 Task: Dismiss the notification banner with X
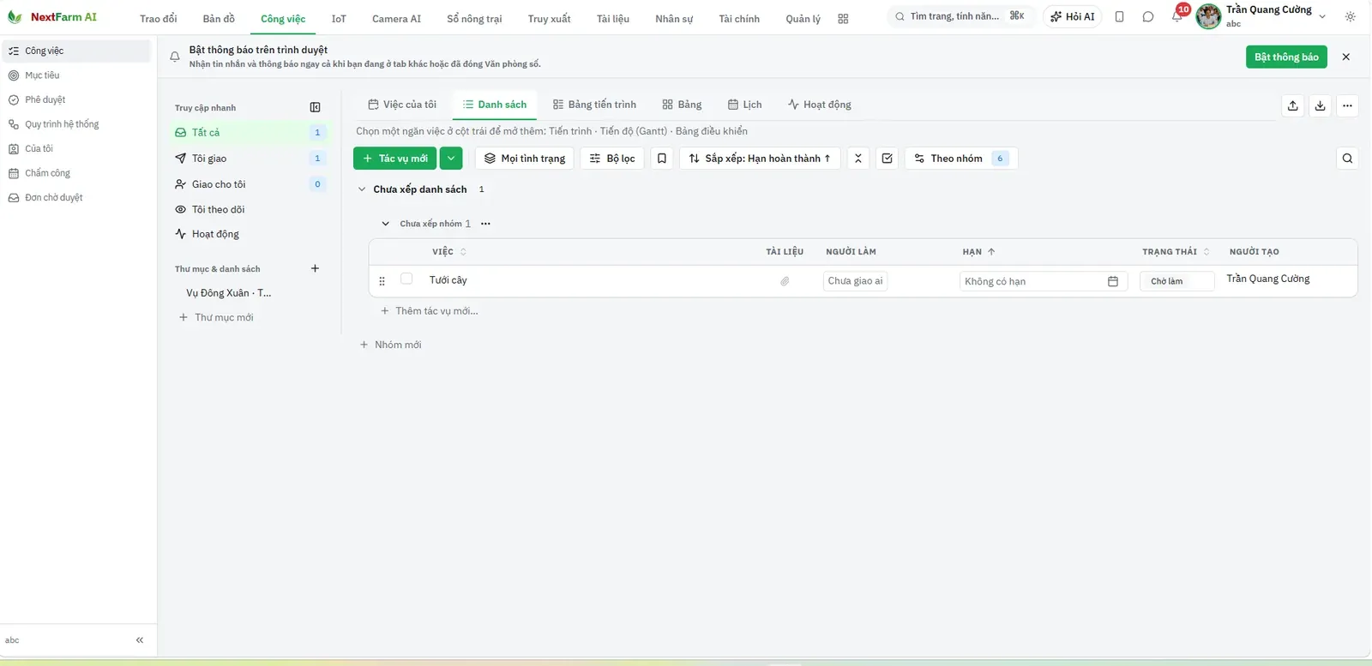tap(1346, 57)
